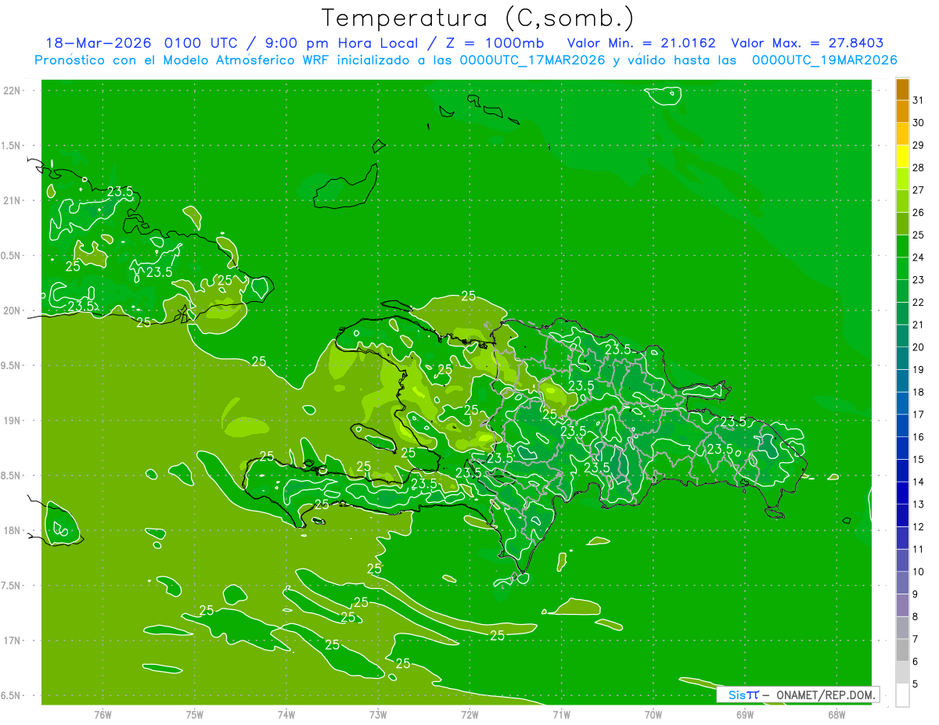Pick the lime swatch between 27 and 28
Image resolution: width=939 pixels, height=725 pixels.
pos(902,179)
